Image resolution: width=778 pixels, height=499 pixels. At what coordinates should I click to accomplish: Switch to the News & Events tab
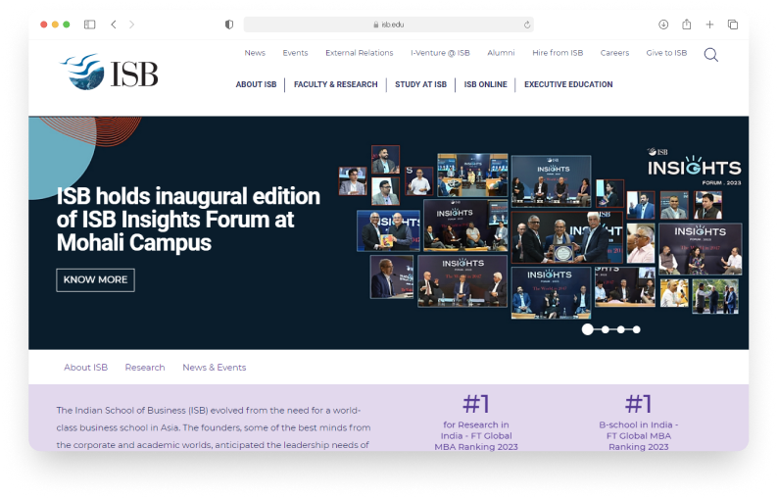click(x=215, y=368)
